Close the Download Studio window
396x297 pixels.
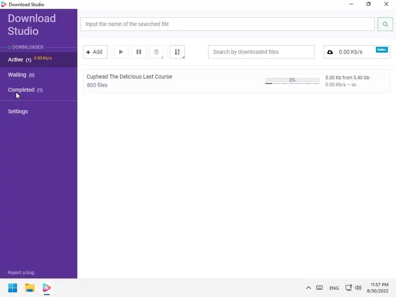pos(386,4)
